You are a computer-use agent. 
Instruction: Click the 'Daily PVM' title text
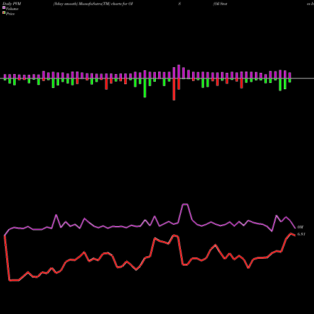(x=12, y=4)
